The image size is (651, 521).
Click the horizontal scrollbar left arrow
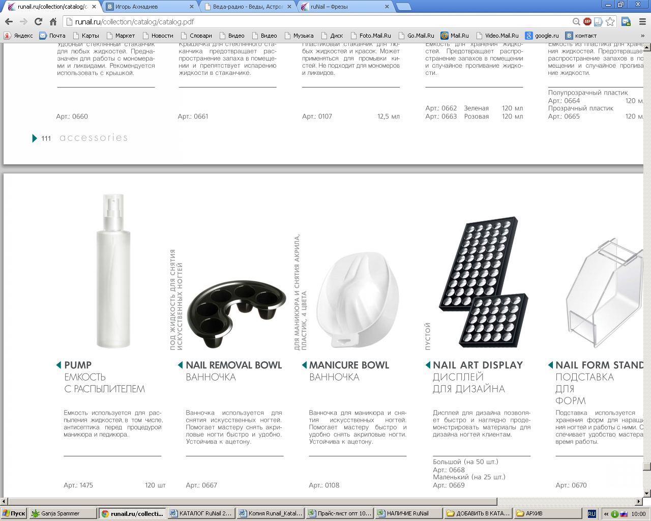[x=4, y=501]
